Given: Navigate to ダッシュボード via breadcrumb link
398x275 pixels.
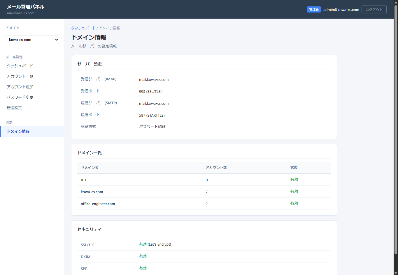Looking at the screenshot, I should (83, 28).
